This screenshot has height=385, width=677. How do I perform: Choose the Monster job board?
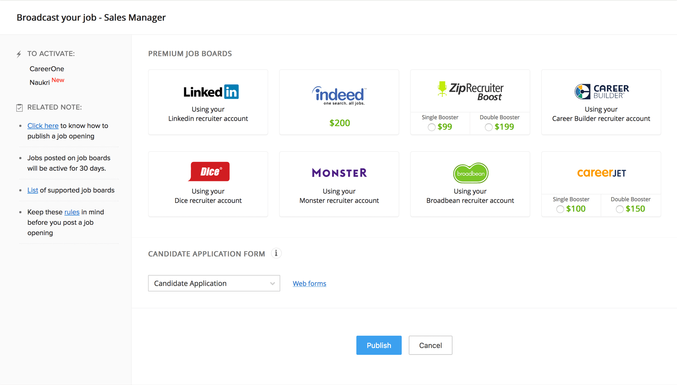pos(338,184)
